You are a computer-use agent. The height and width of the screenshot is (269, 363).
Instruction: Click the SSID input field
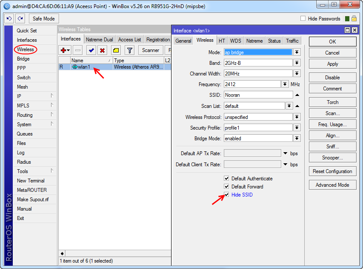[258, 95]
